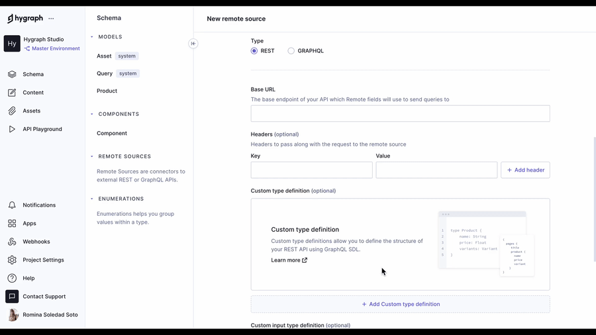The height and width of the screenshot is (335, 596).
Task: Open Apps grid icon
Action: click(12, 224)
